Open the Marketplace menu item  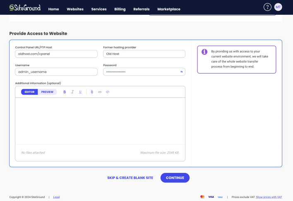[x=169, y=9]
